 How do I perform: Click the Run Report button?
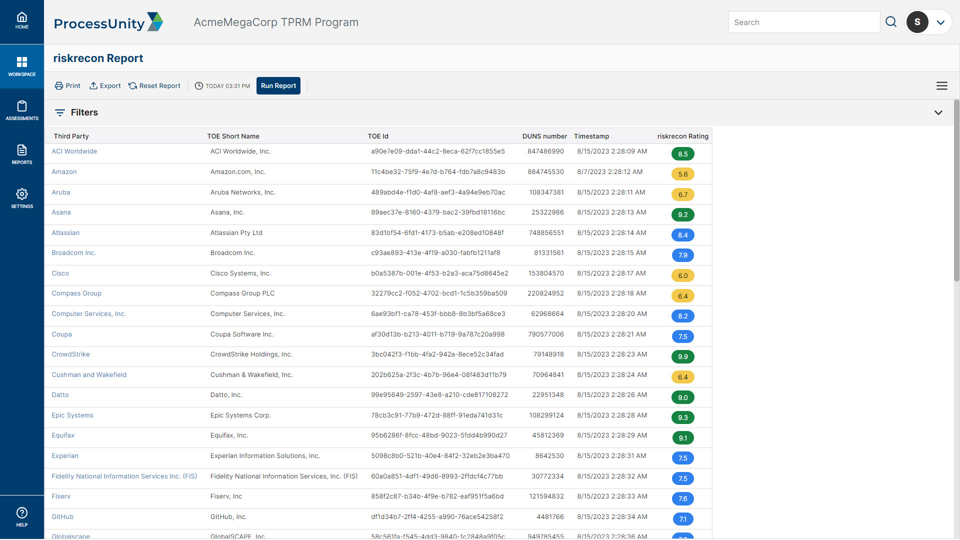pyautogui.click(x=278, y=86)
